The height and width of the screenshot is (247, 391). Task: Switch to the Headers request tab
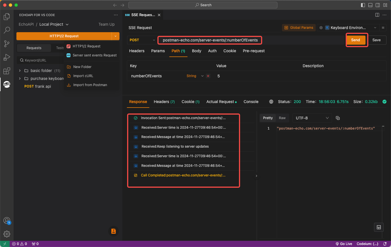(137, 51)
